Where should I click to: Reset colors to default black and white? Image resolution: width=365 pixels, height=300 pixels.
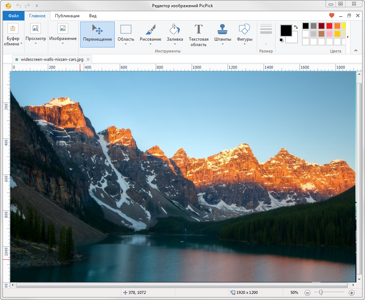click(x=282, y=40)
